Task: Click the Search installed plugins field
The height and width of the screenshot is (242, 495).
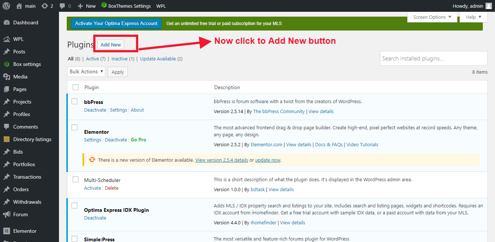Action: (434, 58)
